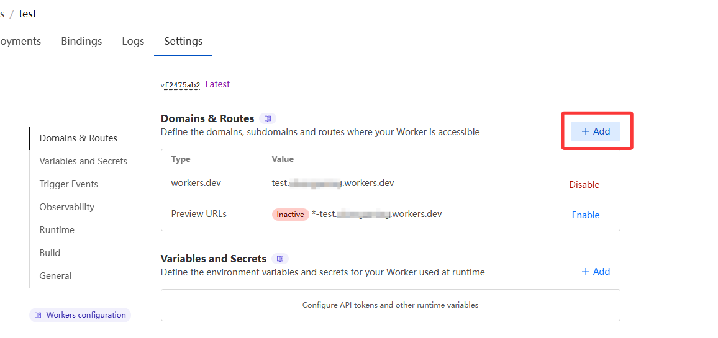Click the test workers.dev domain value
This screenshot has width=718, height=338.
click(x=333, y=183)
